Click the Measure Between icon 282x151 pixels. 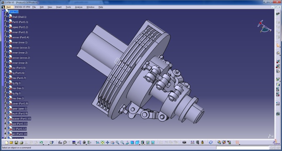pos(192,142)
